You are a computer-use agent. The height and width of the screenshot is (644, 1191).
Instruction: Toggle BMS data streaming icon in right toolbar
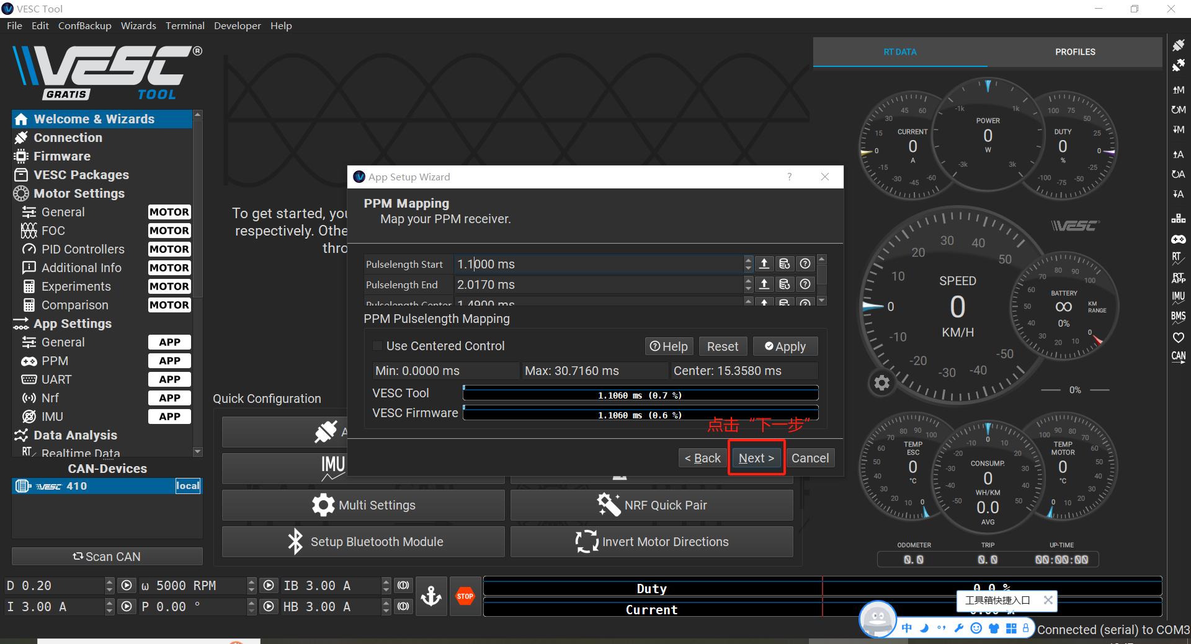pyautogui.click(x=1178, y=318)
